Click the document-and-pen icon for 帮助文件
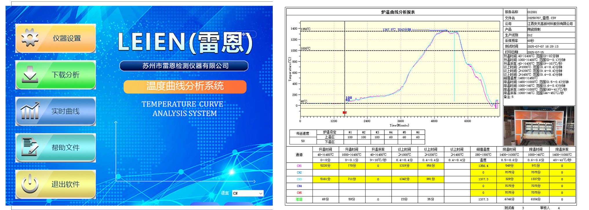The height and width of the screenshot is (210, 589). [x=30, y=147]
